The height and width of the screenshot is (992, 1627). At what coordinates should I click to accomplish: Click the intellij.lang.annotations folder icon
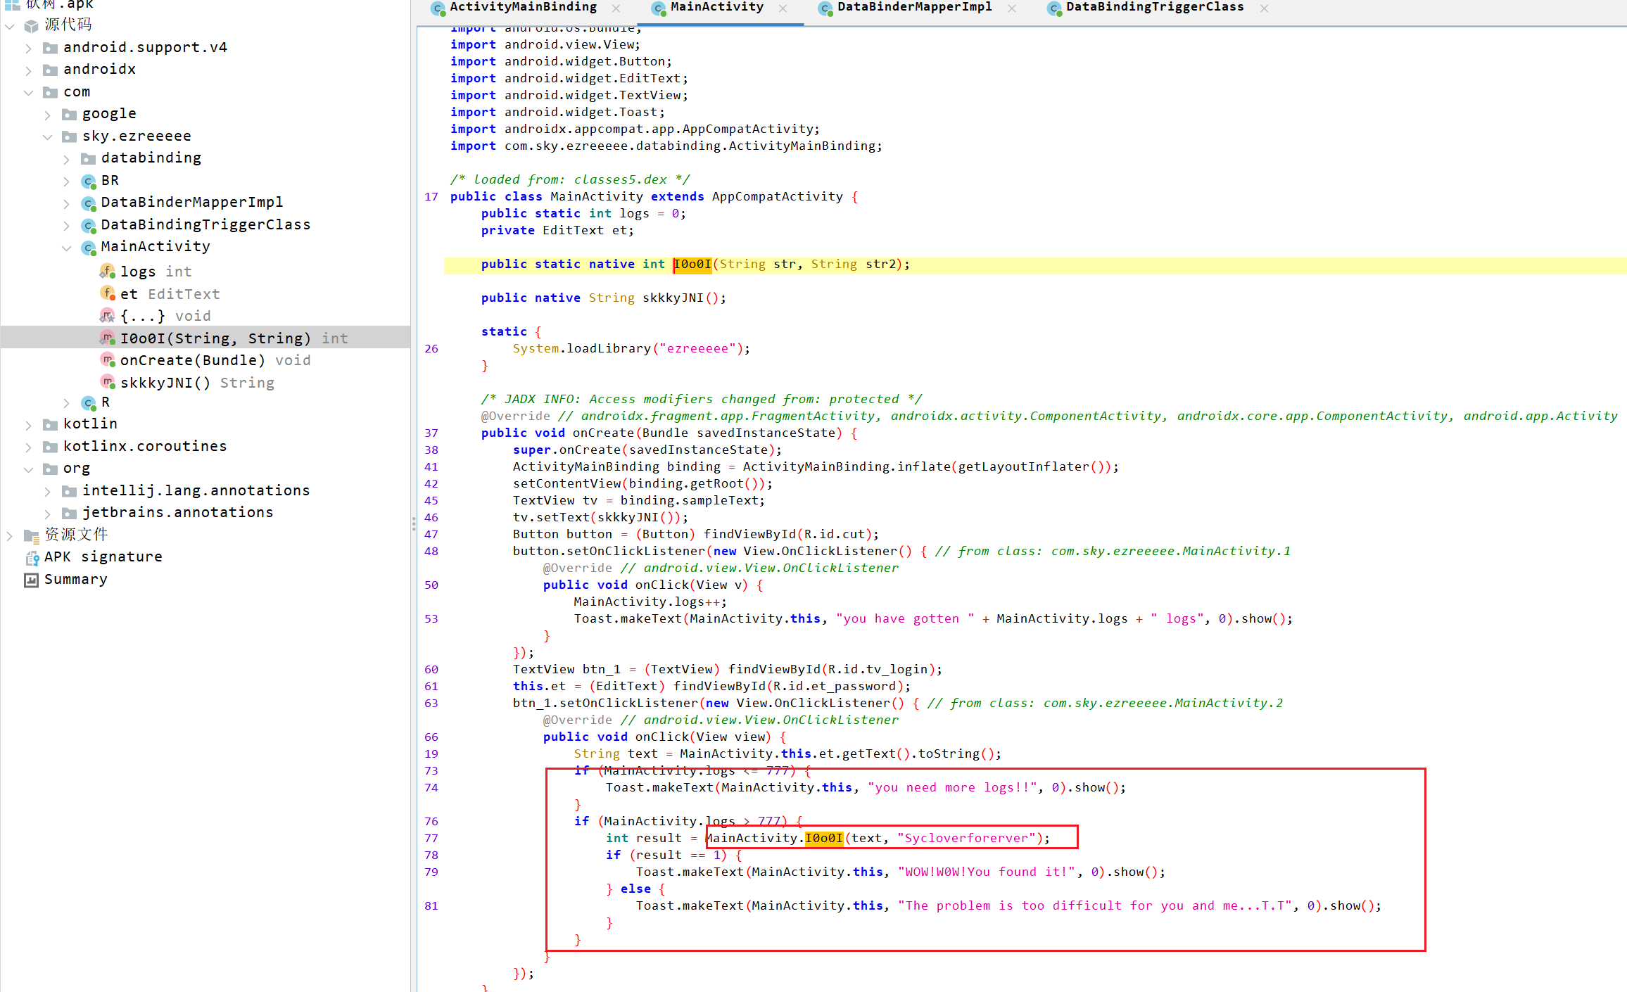pyautogui.click(x=69, y=491)
